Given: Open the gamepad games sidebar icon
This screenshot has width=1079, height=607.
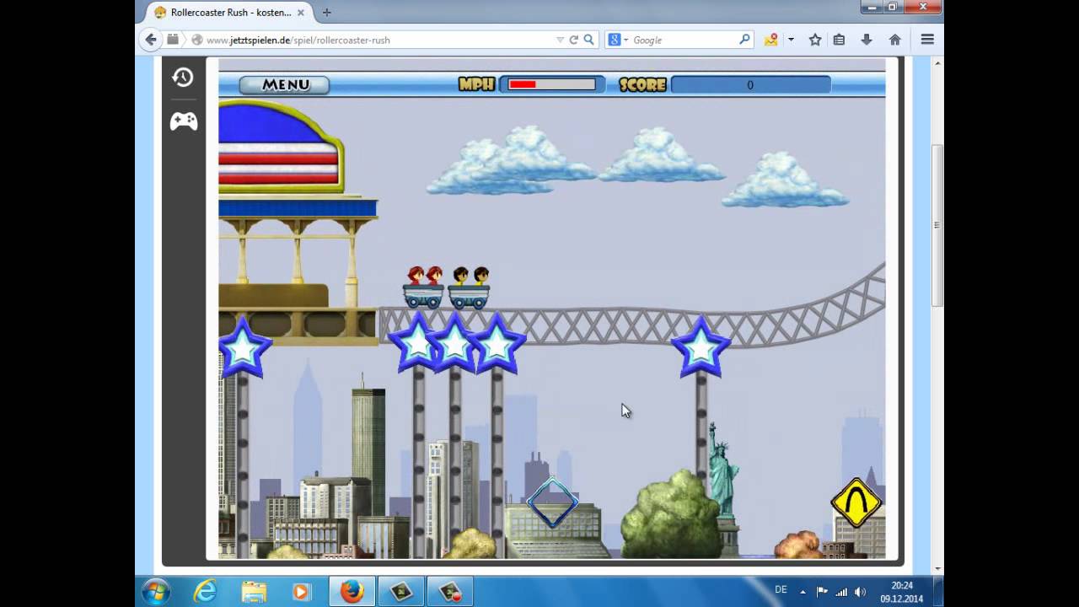Looking at the screenshot, I should pos(184,121).
